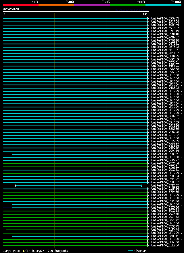Click the cyan alignment bar for UniRef100_A8Q2I1
Viewport: 184px width, 253px height.
click(80, 236)
